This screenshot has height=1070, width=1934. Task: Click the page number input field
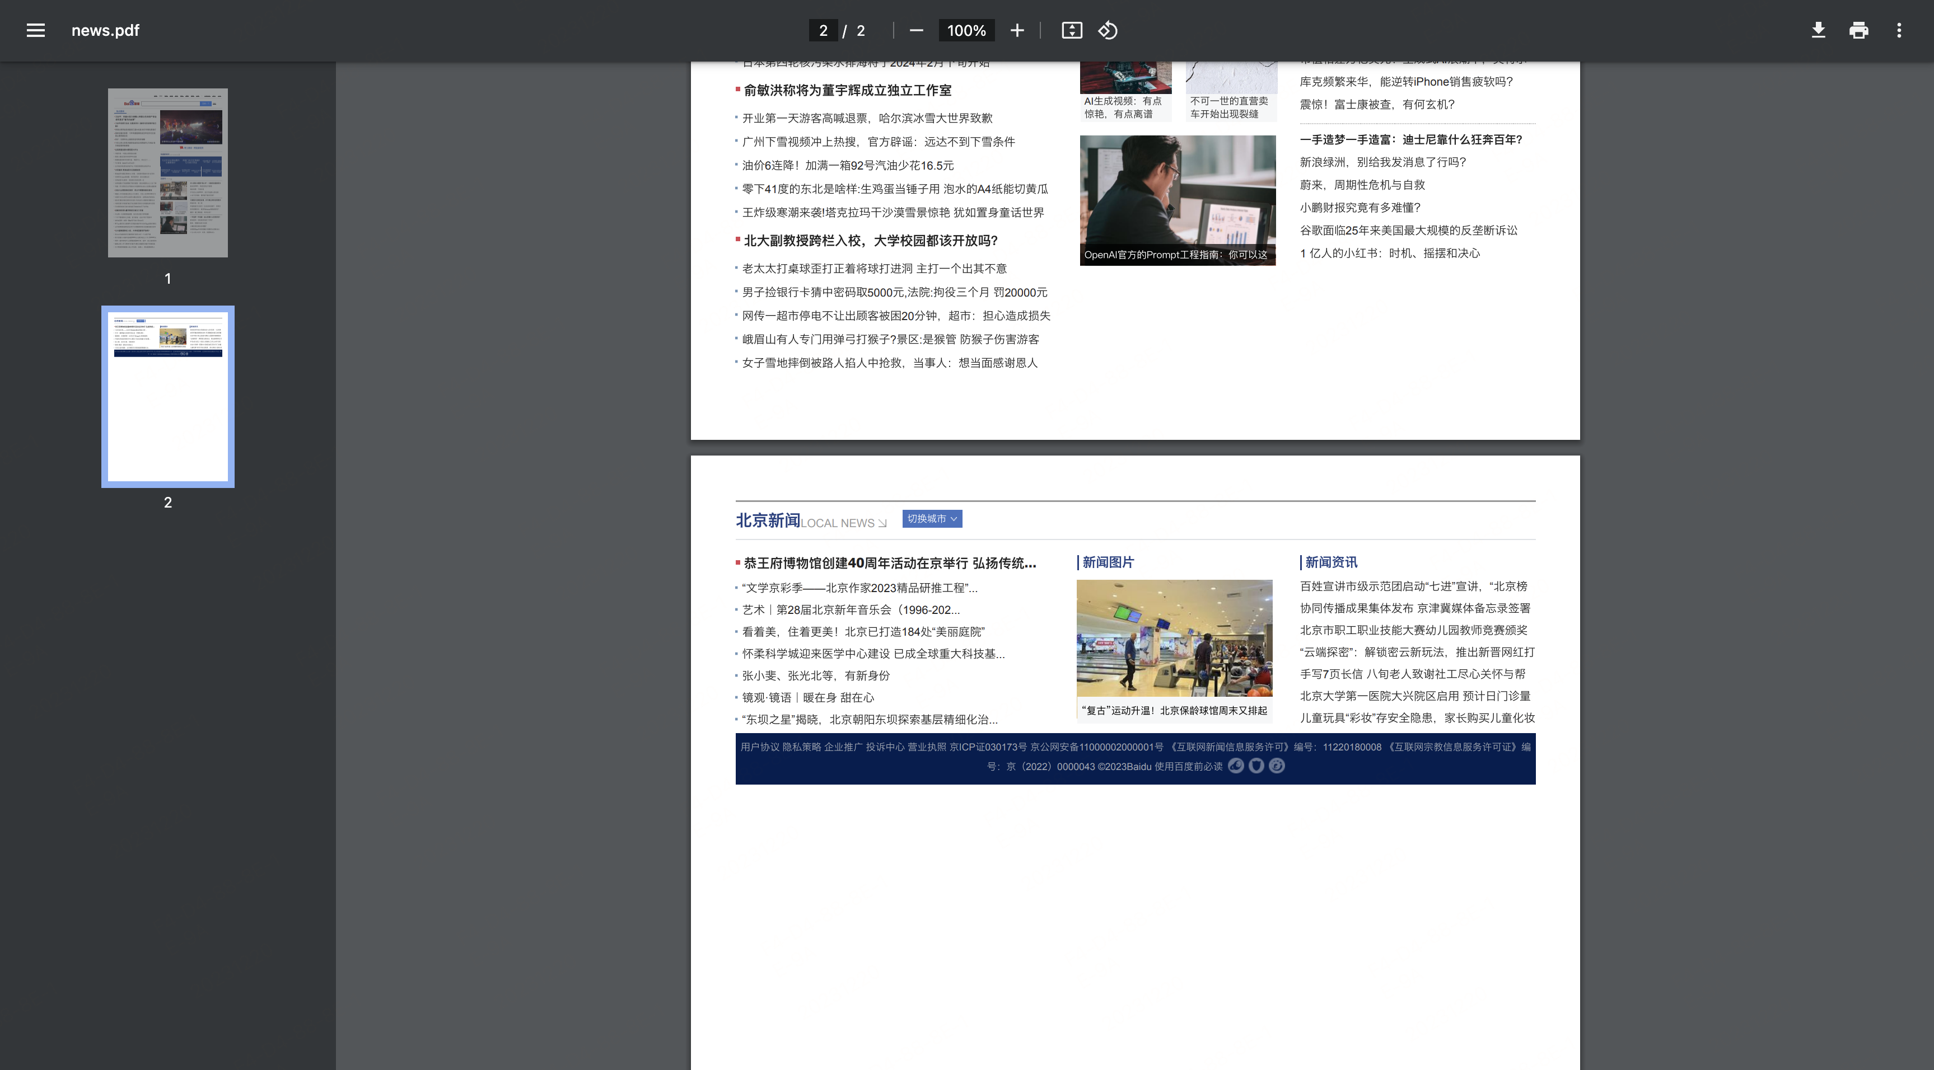coord(823,30)
